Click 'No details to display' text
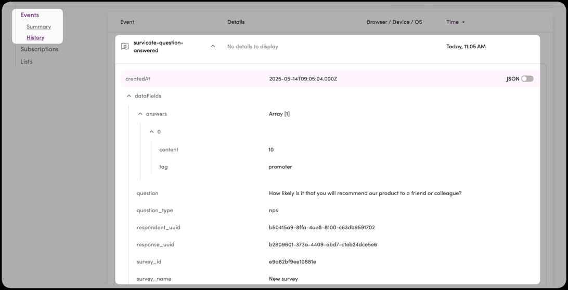Image resolution: width=568 pixels, height=290 pixels. [252, 47]
